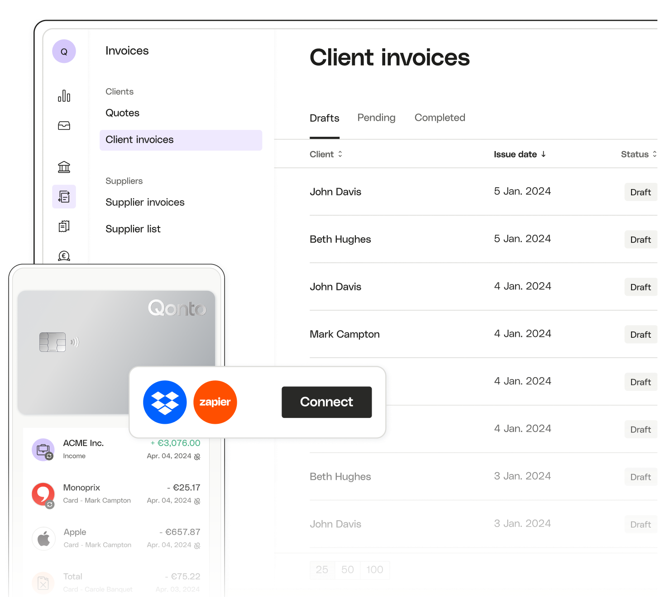Open the bank building sidebar icon
Image resolution: width=660 pixels, height=597 pixels.
(x=64, y=167)
